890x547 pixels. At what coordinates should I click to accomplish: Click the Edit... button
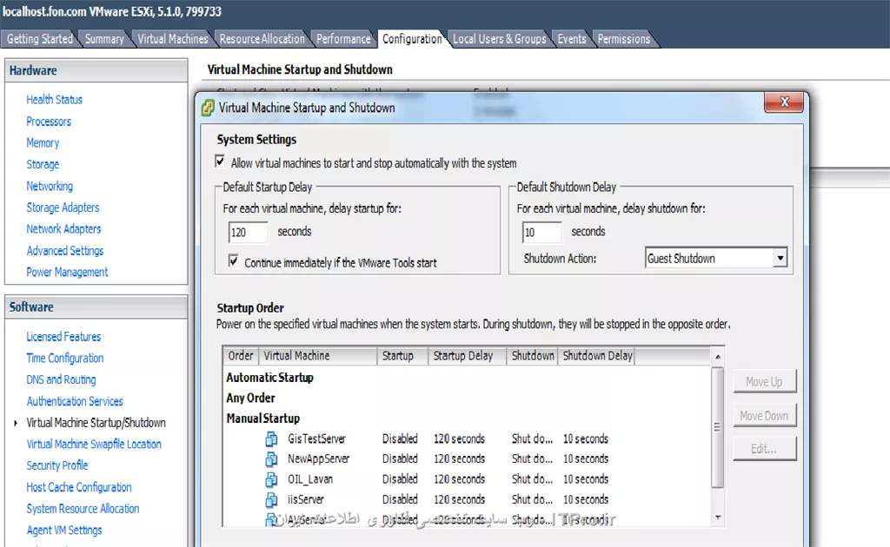pyautogui.click(x=765, y=449)
